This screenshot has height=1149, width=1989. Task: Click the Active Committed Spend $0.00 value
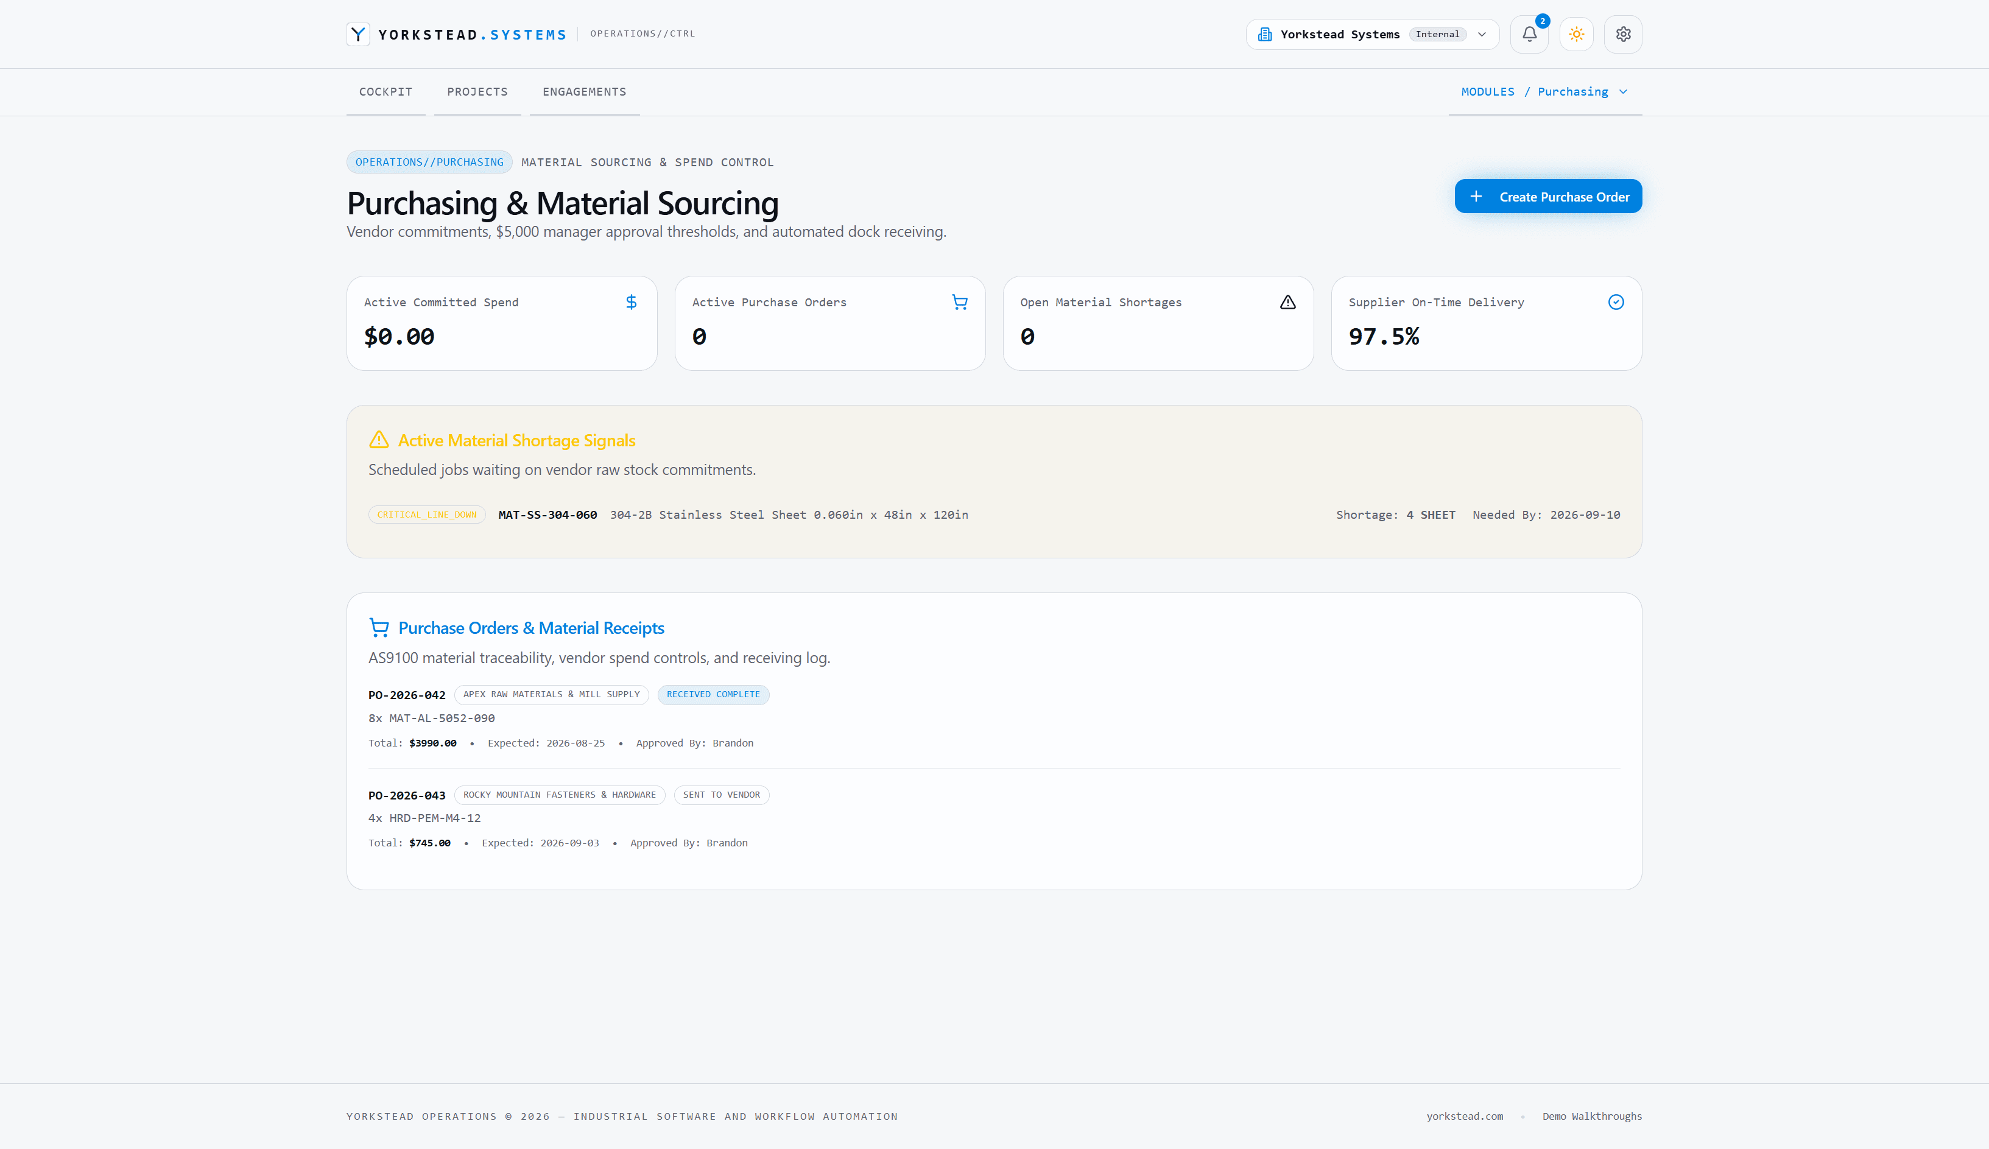(400, 337)
